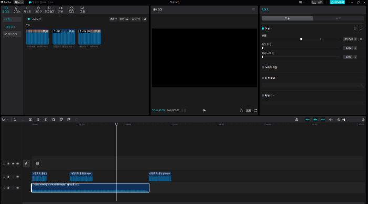Open the Media tab in top toolbar
The image size is (368, 204).
pos(6,9)
